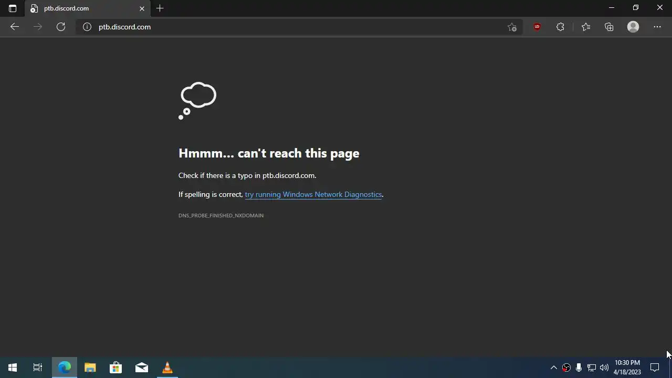Image resolution: width=672 pixels, height=378 pixels.
Task: Select the ptb.discord.com tab
Action: point(88,8)
